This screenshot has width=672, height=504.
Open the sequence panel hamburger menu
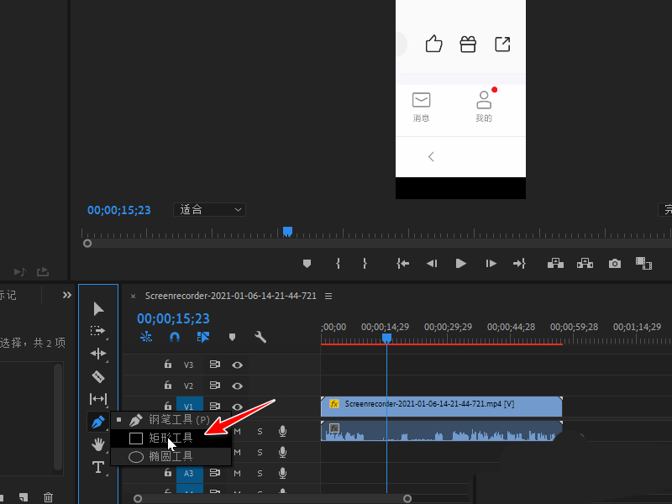(x=328, y=296)
